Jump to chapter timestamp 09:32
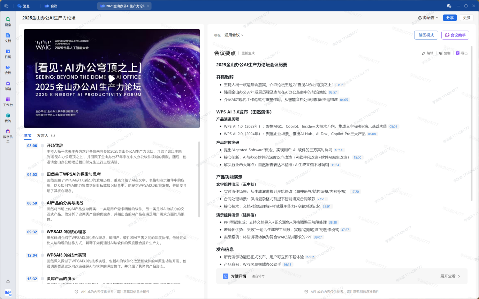The height and width of the screenshot is (299, 479). (32, 232)
